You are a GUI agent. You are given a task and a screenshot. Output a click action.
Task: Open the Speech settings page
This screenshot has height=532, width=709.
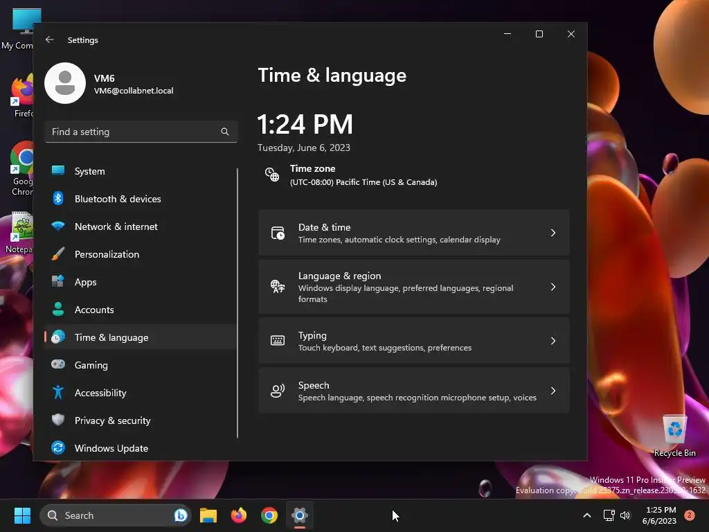(414, 391)
